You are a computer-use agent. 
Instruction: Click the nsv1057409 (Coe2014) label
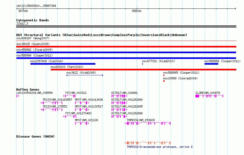coord(47,61)
